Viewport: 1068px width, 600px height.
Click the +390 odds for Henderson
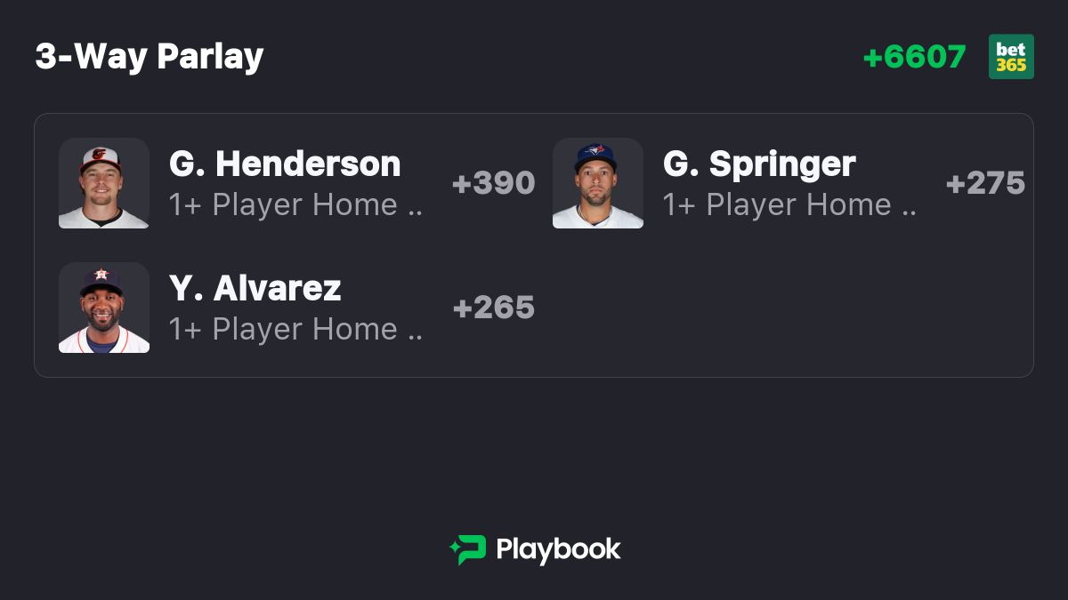[x=494, y=183]
